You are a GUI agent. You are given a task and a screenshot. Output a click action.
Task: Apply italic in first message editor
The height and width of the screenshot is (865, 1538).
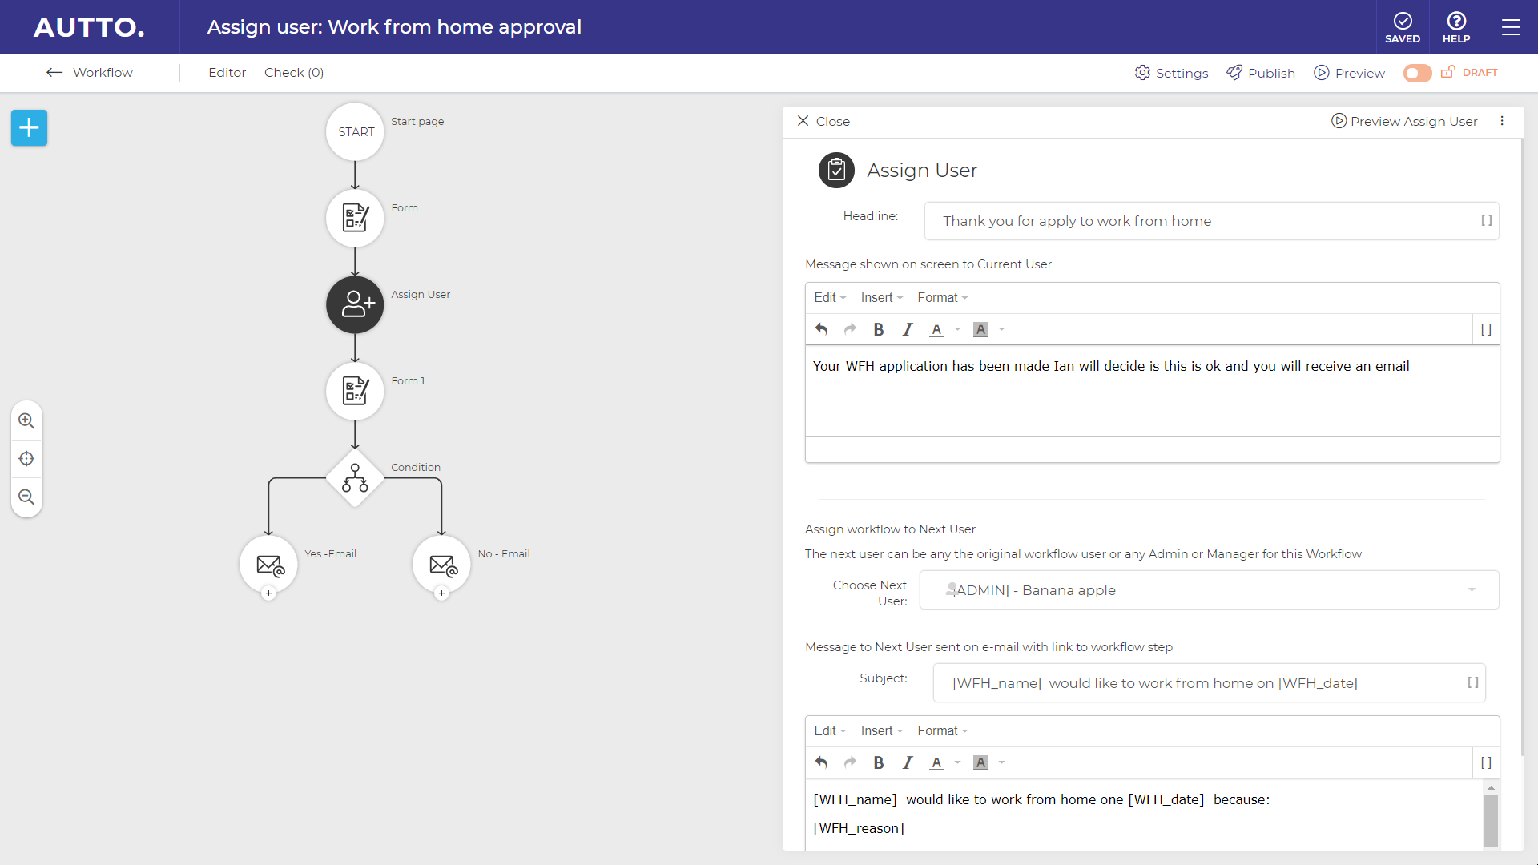click(x=908, y=329)
